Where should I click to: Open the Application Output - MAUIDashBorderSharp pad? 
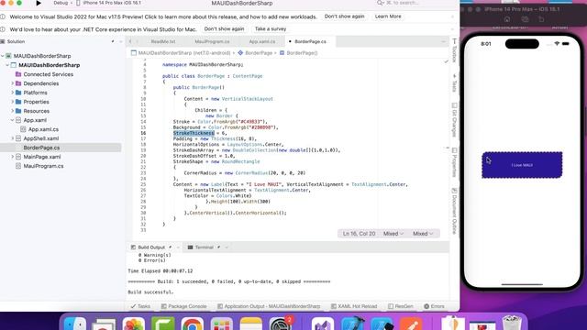tap(269, 306)
